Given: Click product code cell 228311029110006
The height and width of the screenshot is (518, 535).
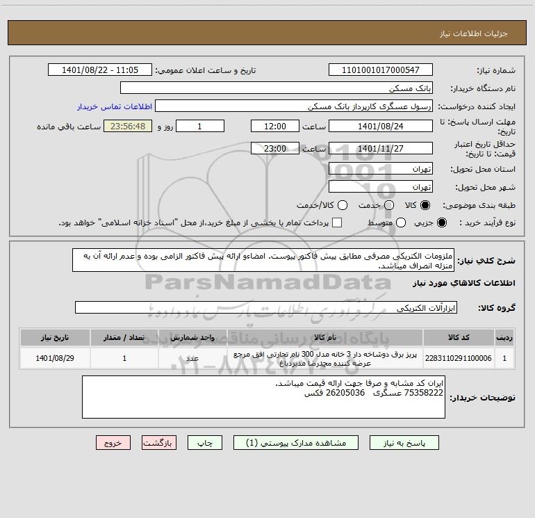Looking at the screenshot, I should click(459, 358).
